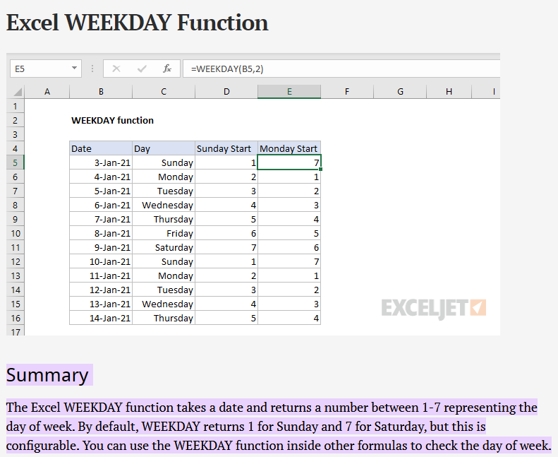The height and width of the screenshot is (457, 558).
Task: Click inside the Name Box showing E5
Action: click(x=39, y=69)
